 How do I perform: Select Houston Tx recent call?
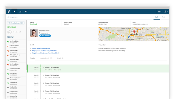(16, 97)
